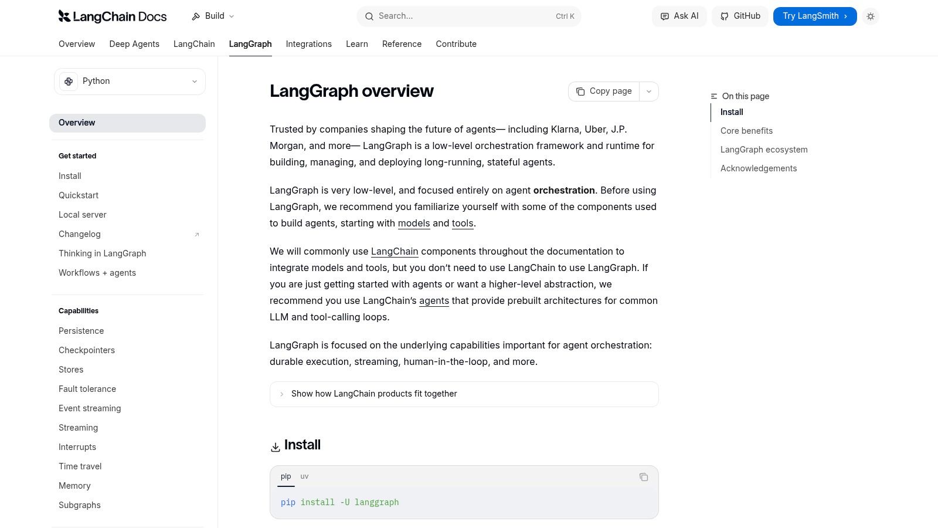Select the LangGraph tab

[x=250, y=44]
